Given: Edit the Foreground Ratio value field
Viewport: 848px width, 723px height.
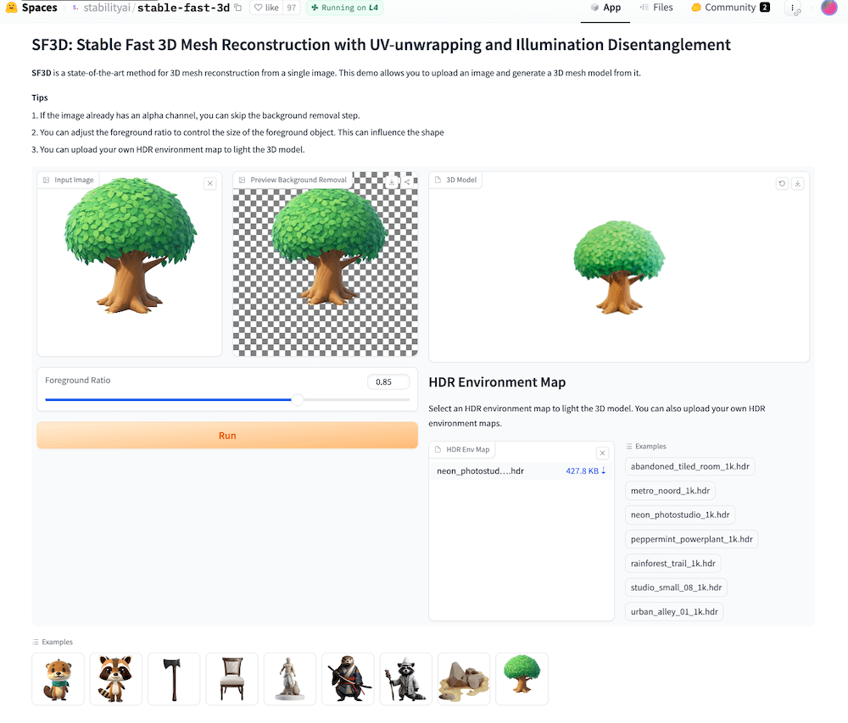Looking at the screenshot, I should pyautogui.click(x=388, y=382).
